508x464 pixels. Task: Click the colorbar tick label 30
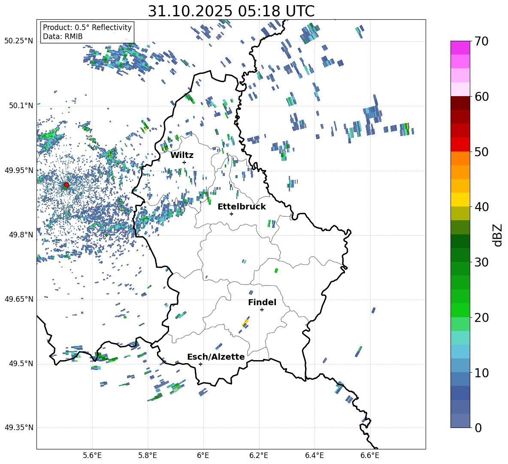tap(481, 262)
